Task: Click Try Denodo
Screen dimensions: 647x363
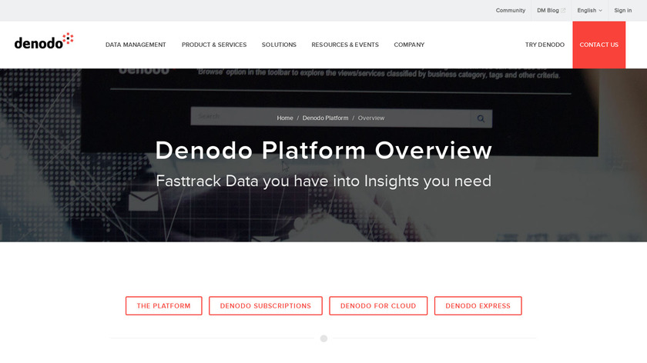Action: (545, 45)
